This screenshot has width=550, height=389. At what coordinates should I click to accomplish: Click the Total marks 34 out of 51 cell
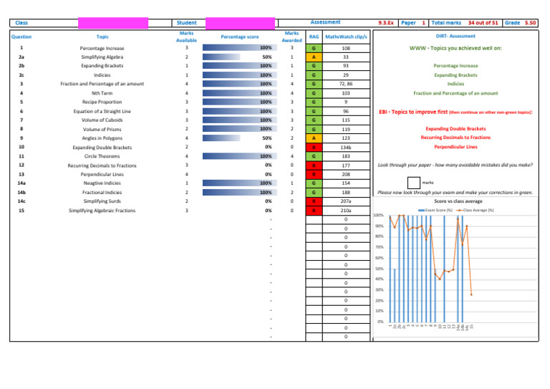click(464, 23)
